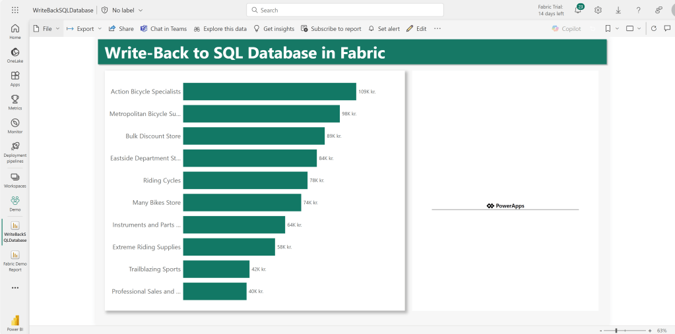Click the Edit button
The image size is (675, 334).
(x=416, y=28)
